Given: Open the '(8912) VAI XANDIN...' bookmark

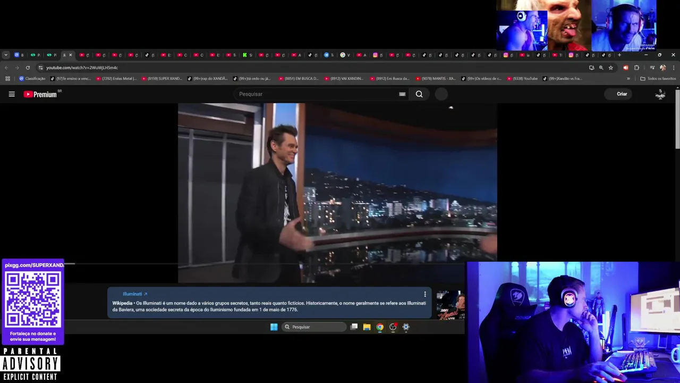Looking at the screenshot, I should click(344, 79).
